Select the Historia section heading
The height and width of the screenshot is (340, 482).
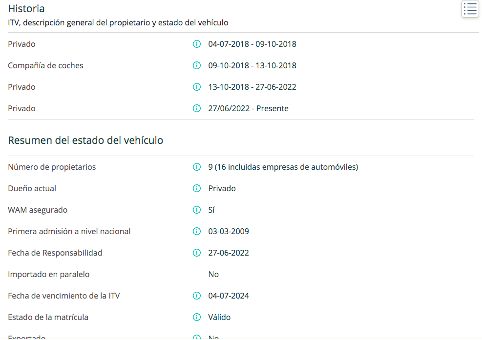tap(26, 9)
